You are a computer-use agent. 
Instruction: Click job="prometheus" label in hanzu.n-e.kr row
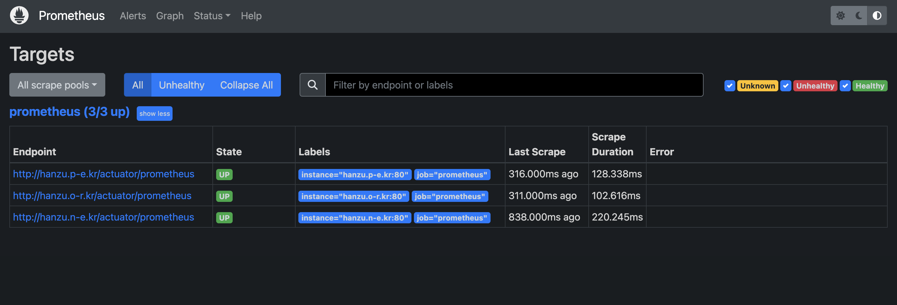(x=452, y=218)
